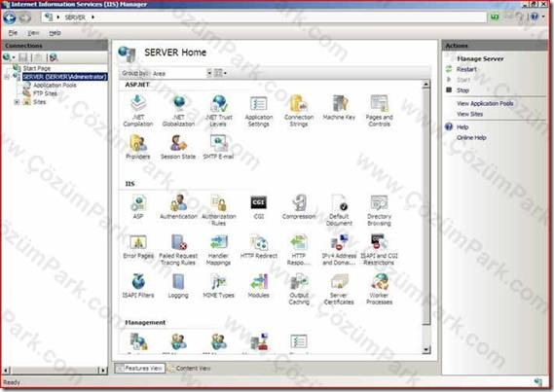Open Error Pages feature
This screenshot has height=392, width=554.
click(x=138, y=246)
